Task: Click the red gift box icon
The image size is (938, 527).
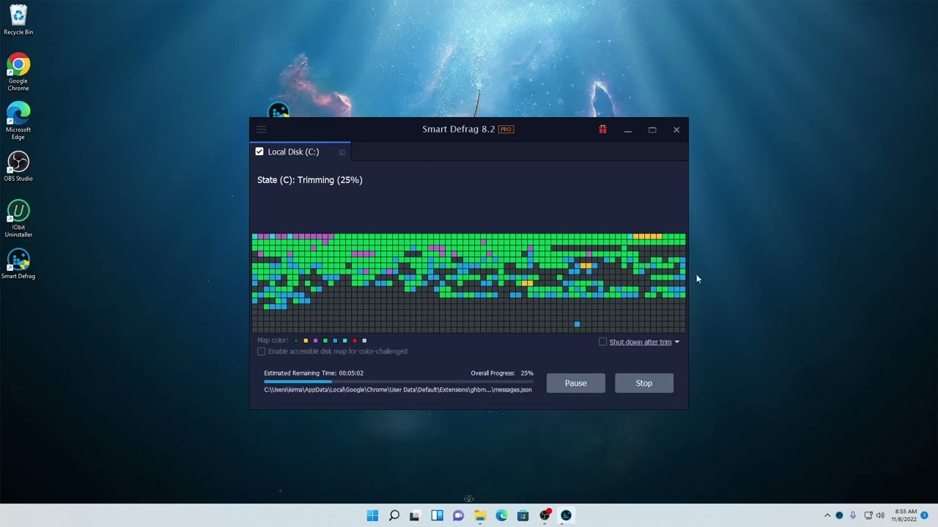Action: pyautogui.click(x=602, y=130)
